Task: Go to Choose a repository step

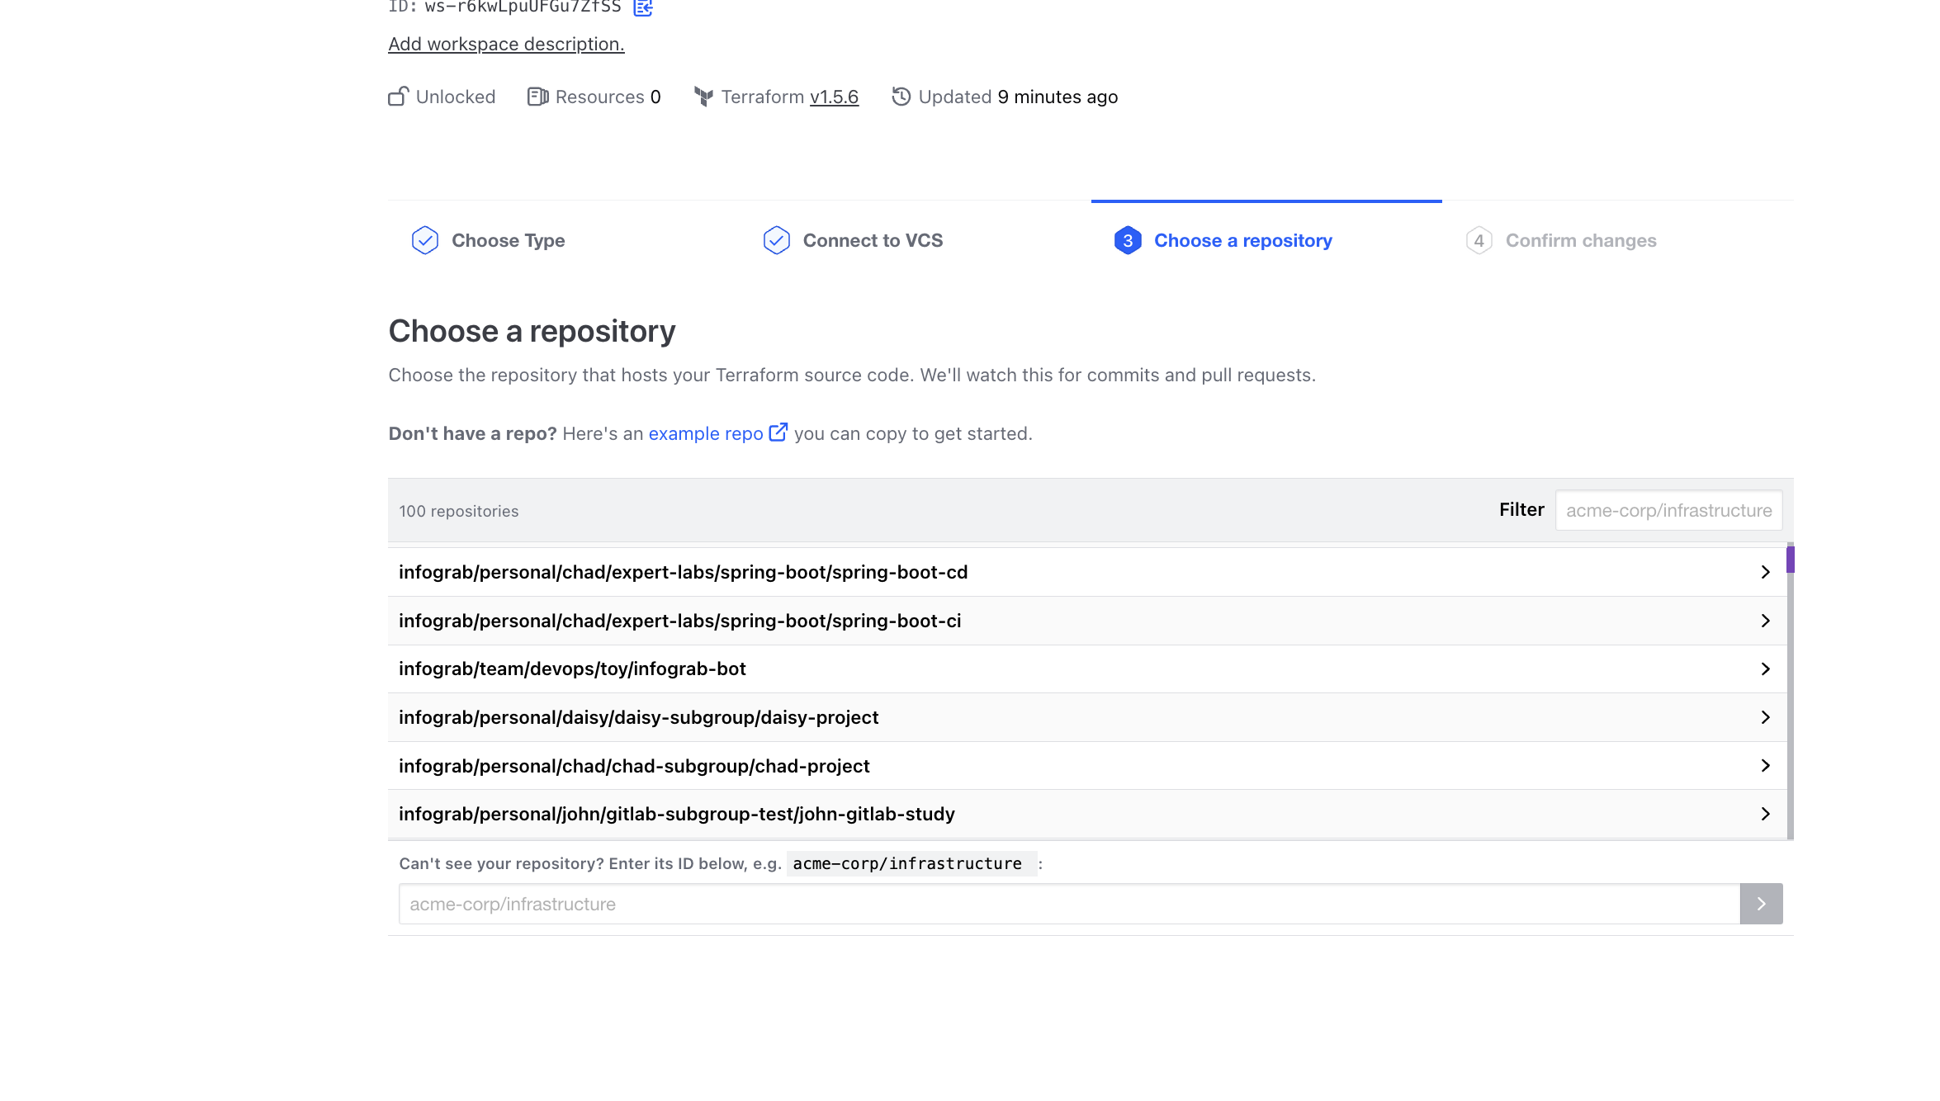Action: pyautogui.click(x=1242, y=240)
